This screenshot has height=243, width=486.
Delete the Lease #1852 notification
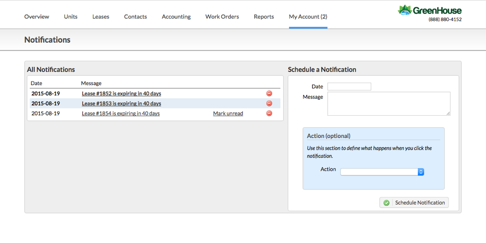pos(269,93)
